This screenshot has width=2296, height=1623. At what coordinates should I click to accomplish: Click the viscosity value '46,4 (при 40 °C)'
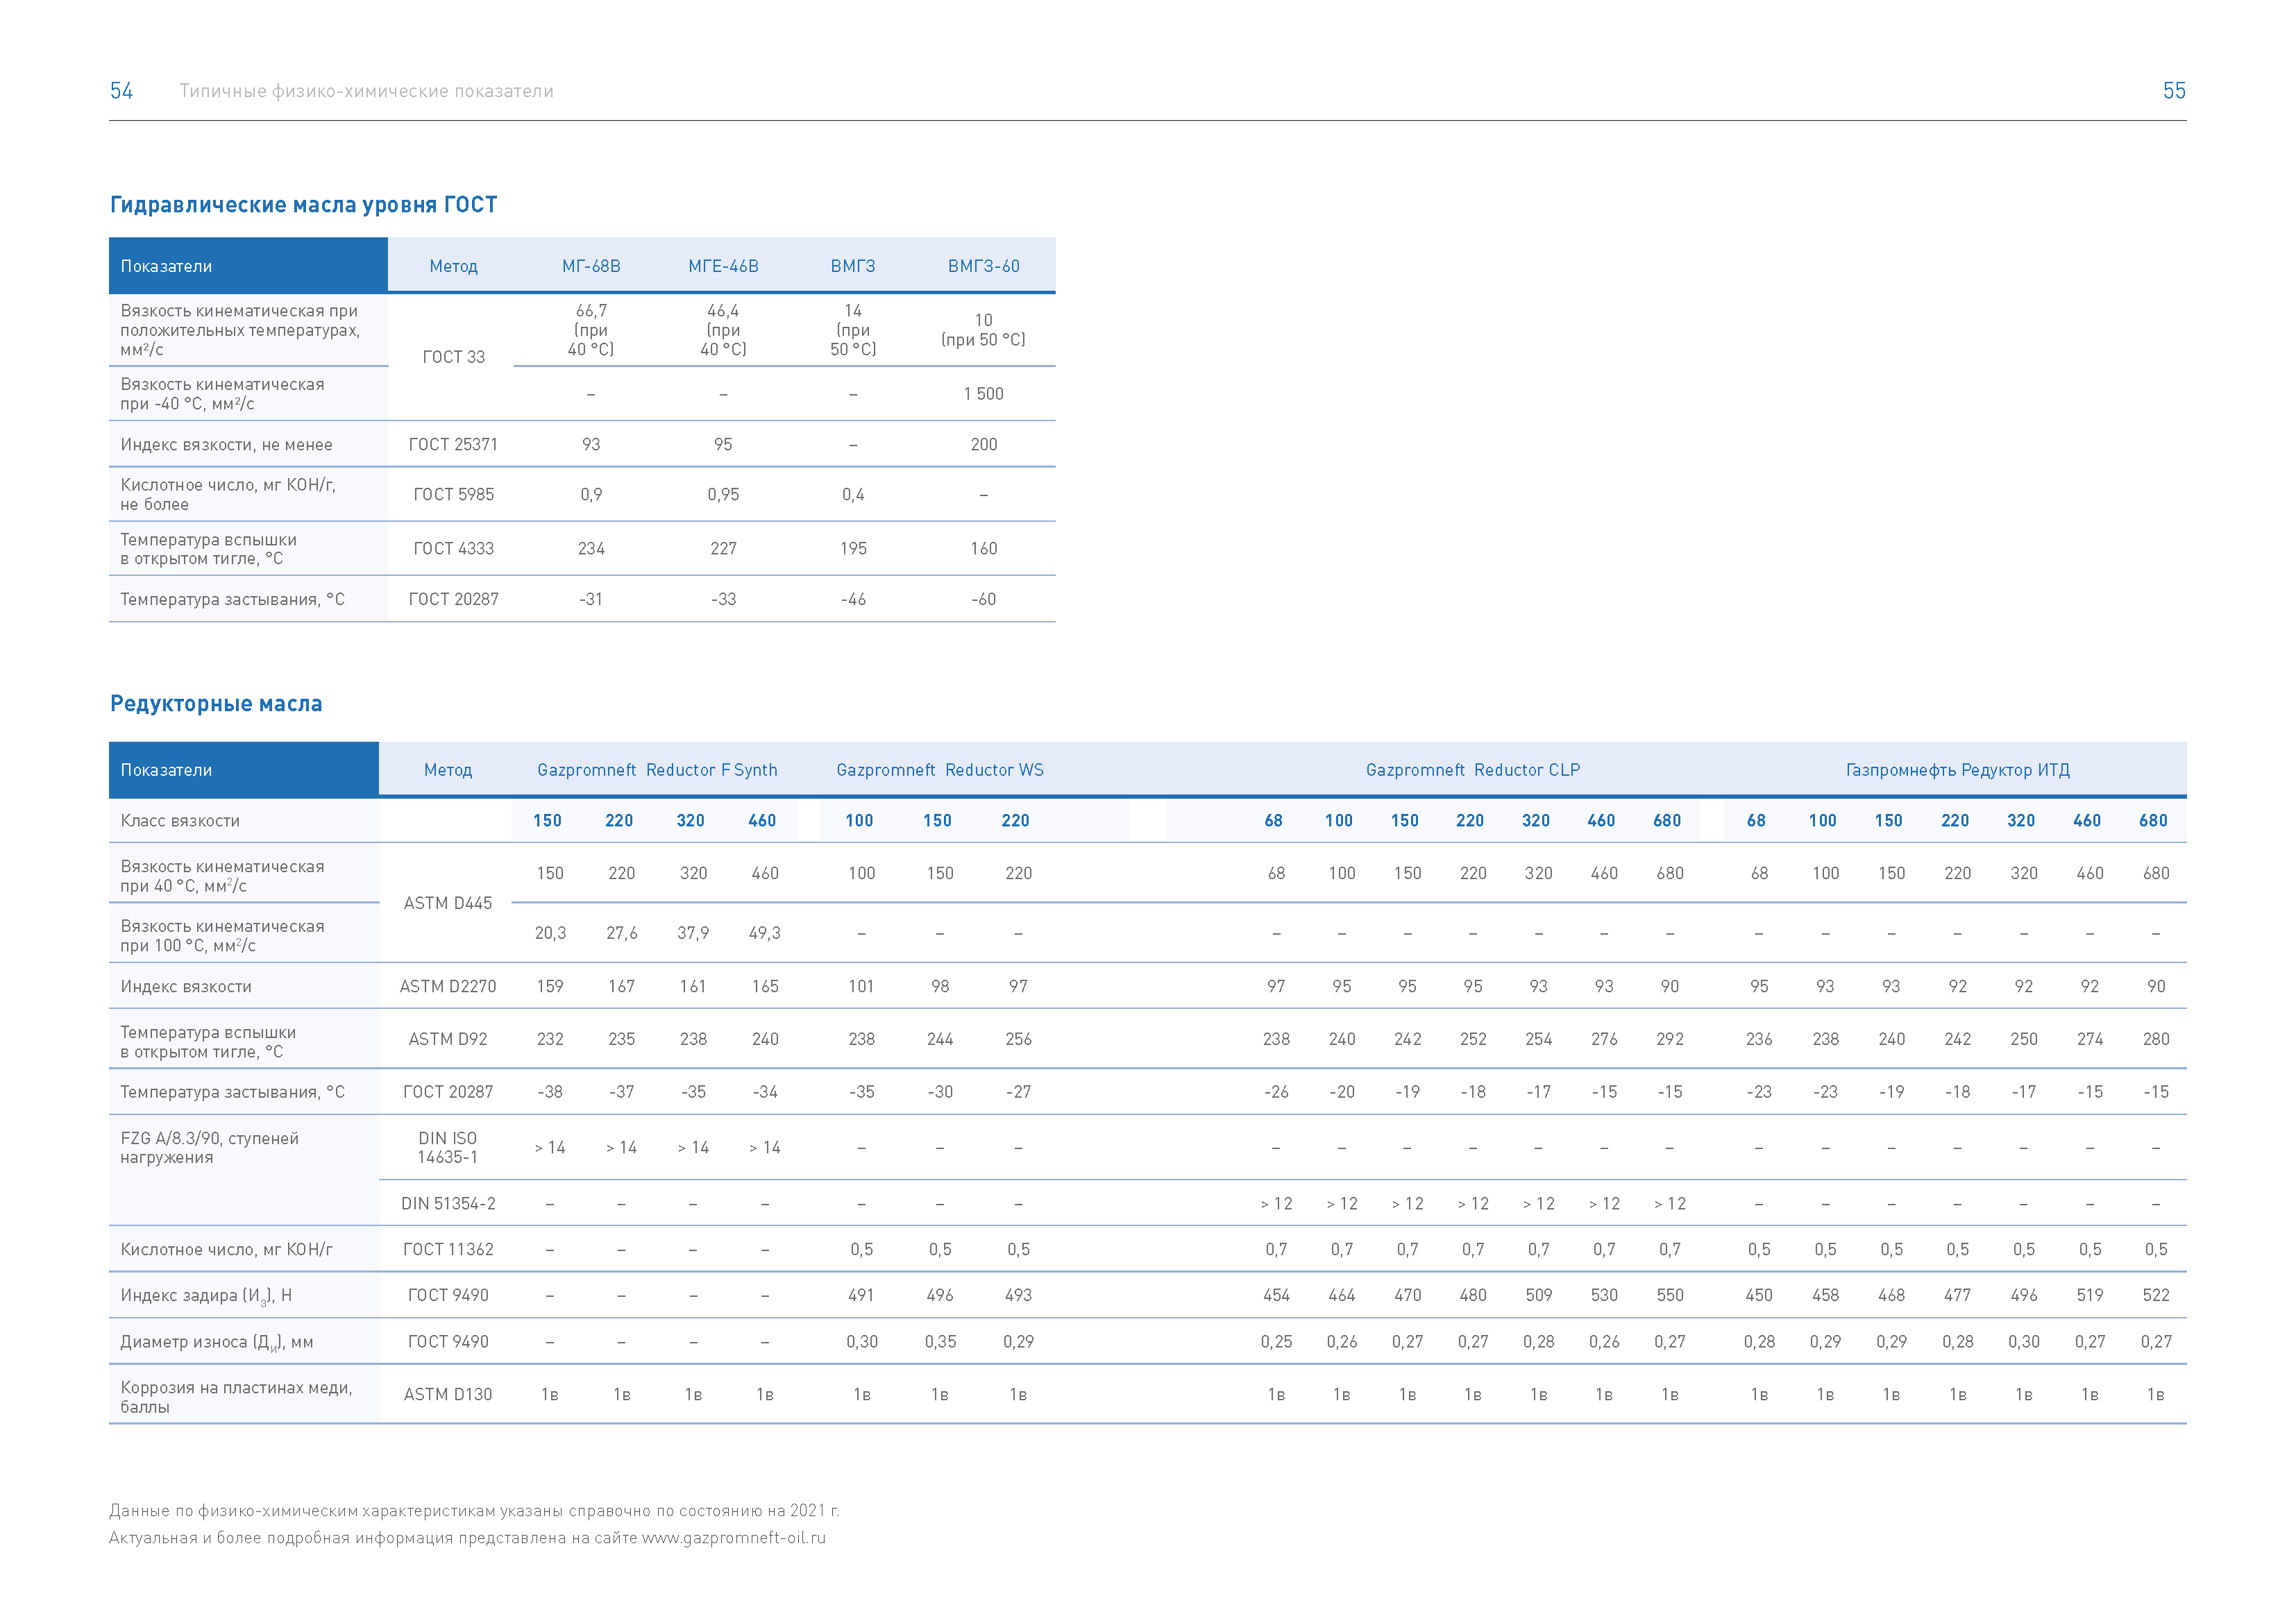723,330
